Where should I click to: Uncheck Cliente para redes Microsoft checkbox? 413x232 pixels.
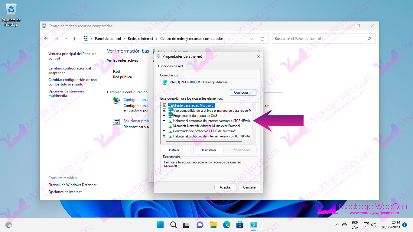point(164,105)
